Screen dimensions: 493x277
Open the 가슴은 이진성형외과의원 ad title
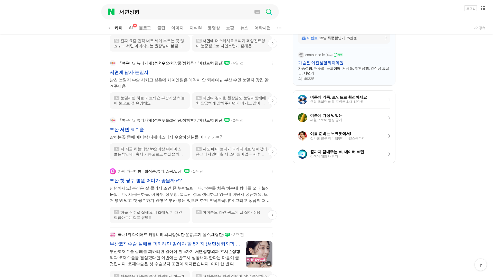coord(321,63)
